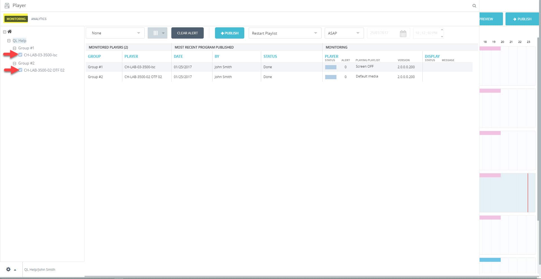Click the table cell CH-LAB-03-3500-lsc
Viewport: 541px width, 279px height.
tap(140, 67)
